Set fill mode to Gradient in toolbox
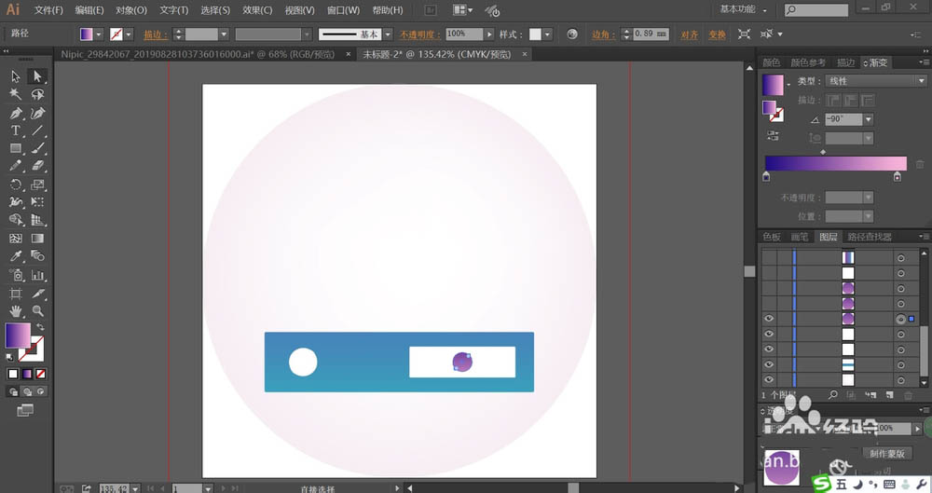The height and width of the screenshot is (493, 932). point(27,374)
